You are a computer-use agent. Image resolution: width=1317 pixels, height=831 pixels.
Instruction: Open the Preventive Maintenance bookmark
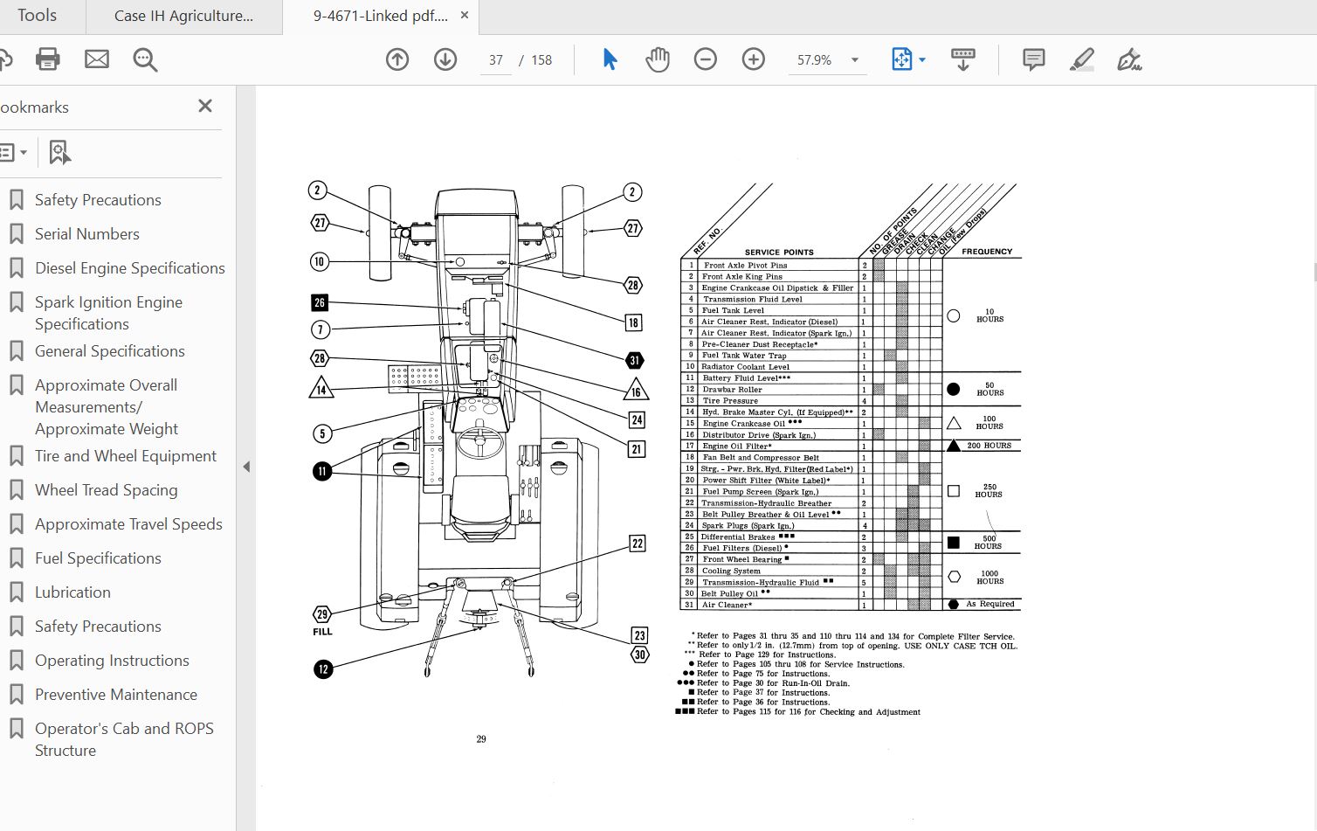pyautogui.click(x=115, y=694)
